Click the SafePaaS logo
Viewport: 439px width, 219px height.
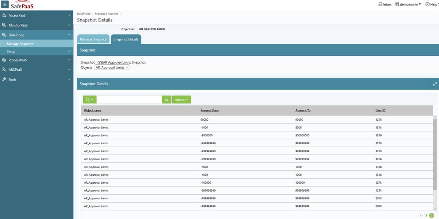[22, 5]
